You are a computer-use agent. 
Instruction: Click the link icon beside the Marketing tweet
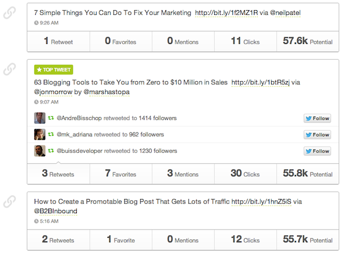9,12
